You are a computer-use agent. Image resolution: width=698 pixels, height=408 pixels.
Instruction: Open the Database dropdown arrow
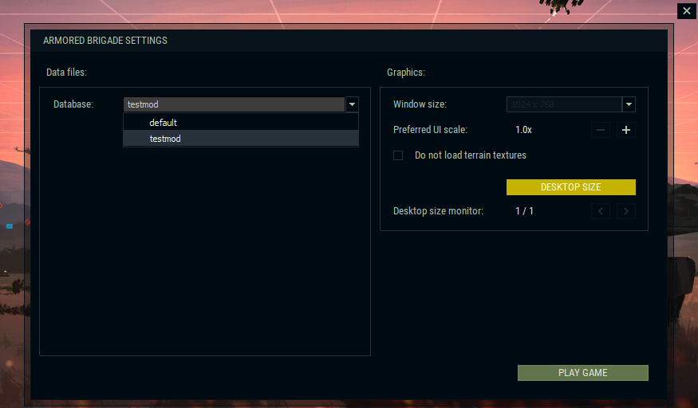pyautogui.click(x=352, y=104)
